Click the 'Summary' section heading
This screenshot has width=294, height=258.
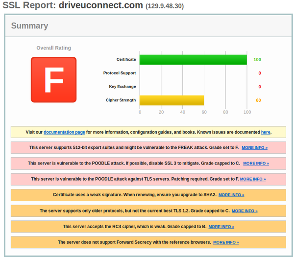[29, 25]
